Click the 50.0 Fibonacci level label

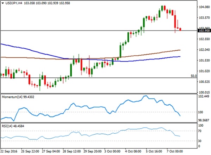coord(194,76)
